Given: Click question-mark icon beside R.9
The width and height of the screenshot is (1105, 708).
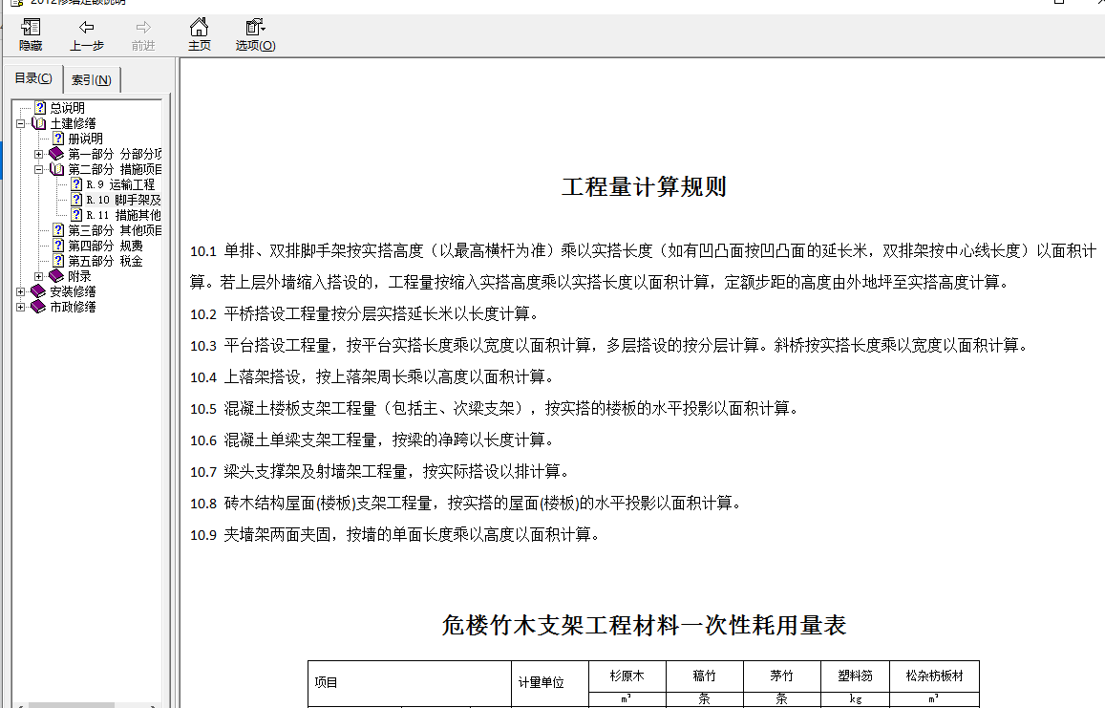Looking at the screenshot, I should 76,184.
